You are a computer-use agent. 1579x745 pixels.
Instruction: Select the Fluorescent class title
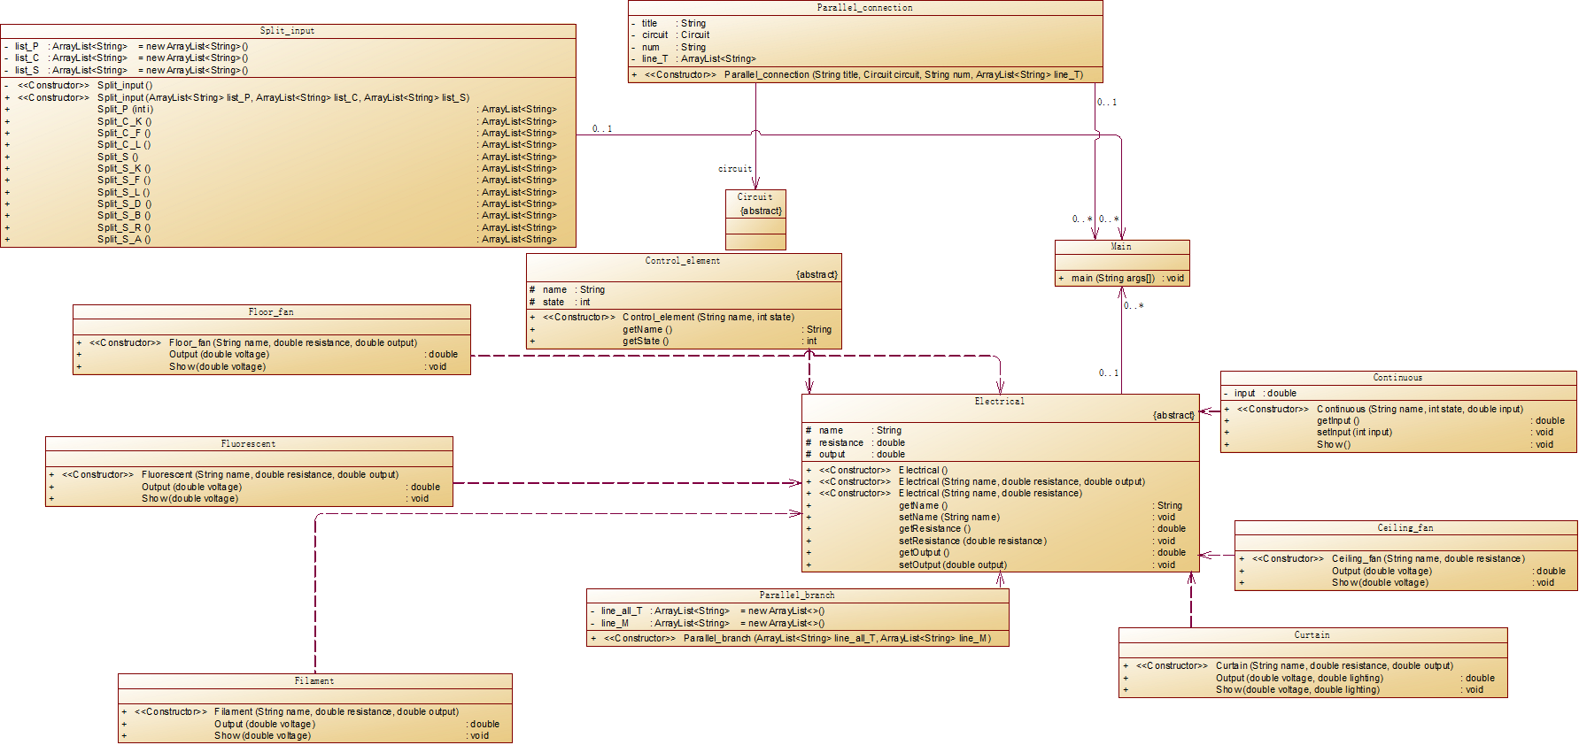(248, 444)
